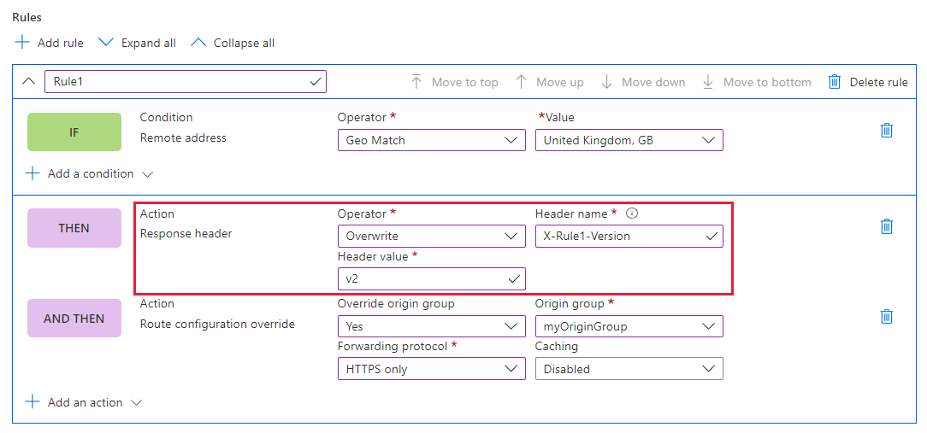Click Move down

pos(642,82)
